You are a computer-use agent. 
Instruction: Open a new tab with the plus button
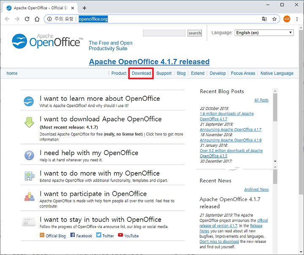click(84, 8)
